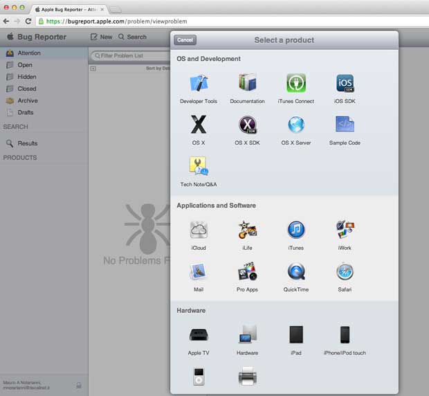Viewport: 429px width, 396px height.
Task: Select the printer icon in Hardware
Action: pos(247,377)
